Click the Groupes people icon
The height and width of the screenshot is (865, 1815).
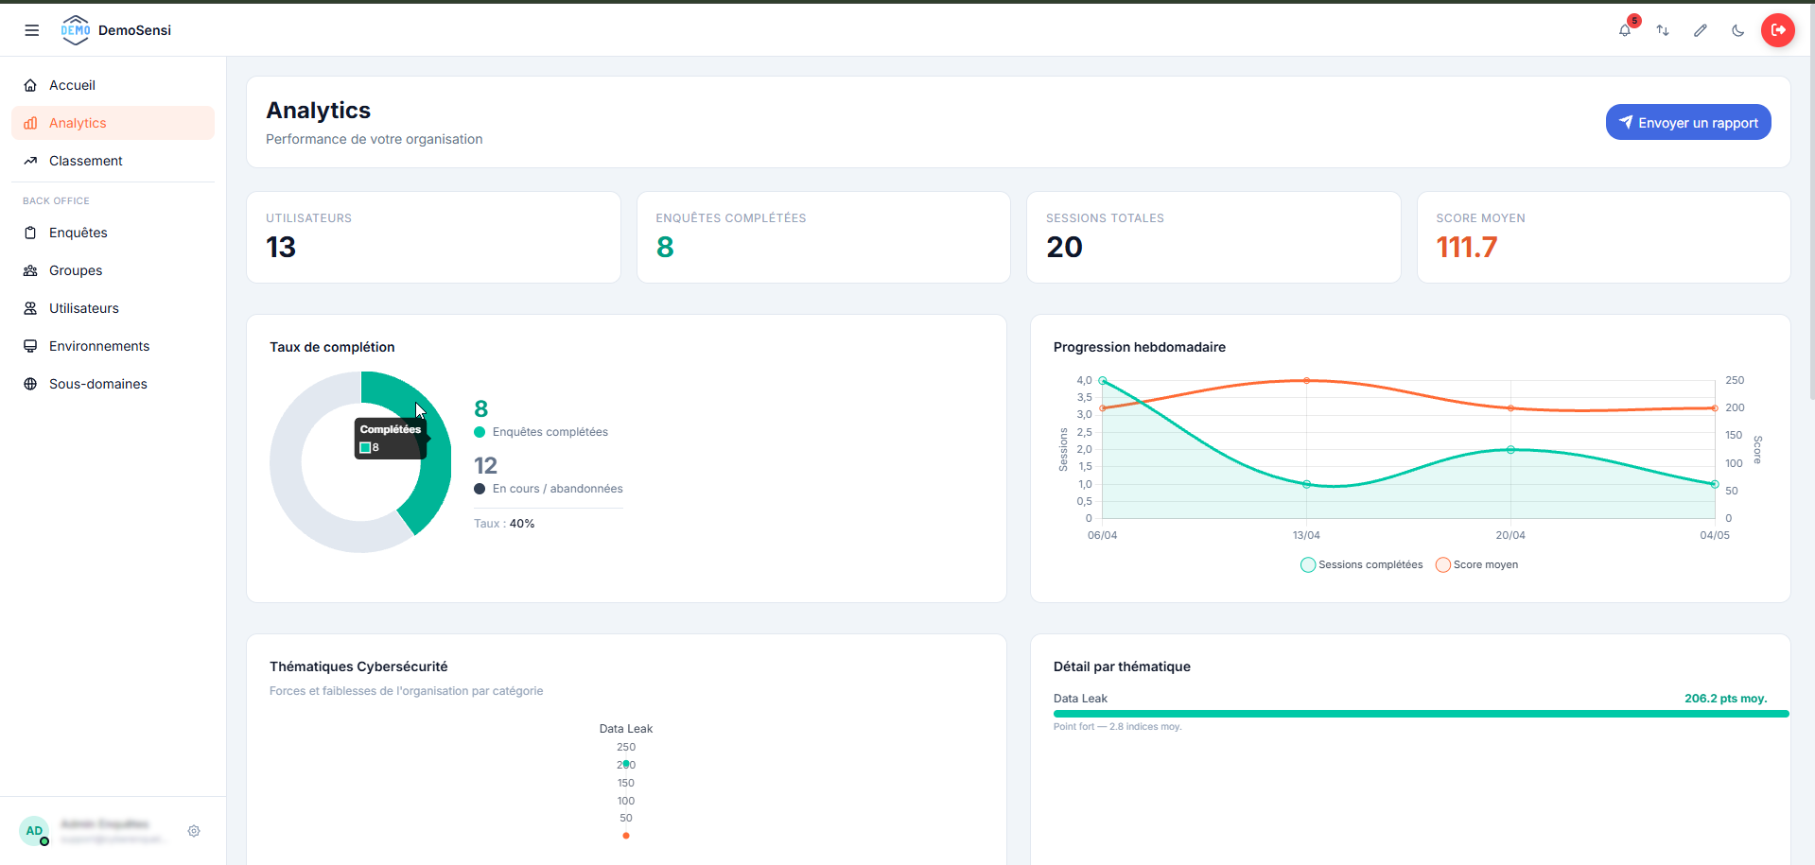tap(30, 270)
